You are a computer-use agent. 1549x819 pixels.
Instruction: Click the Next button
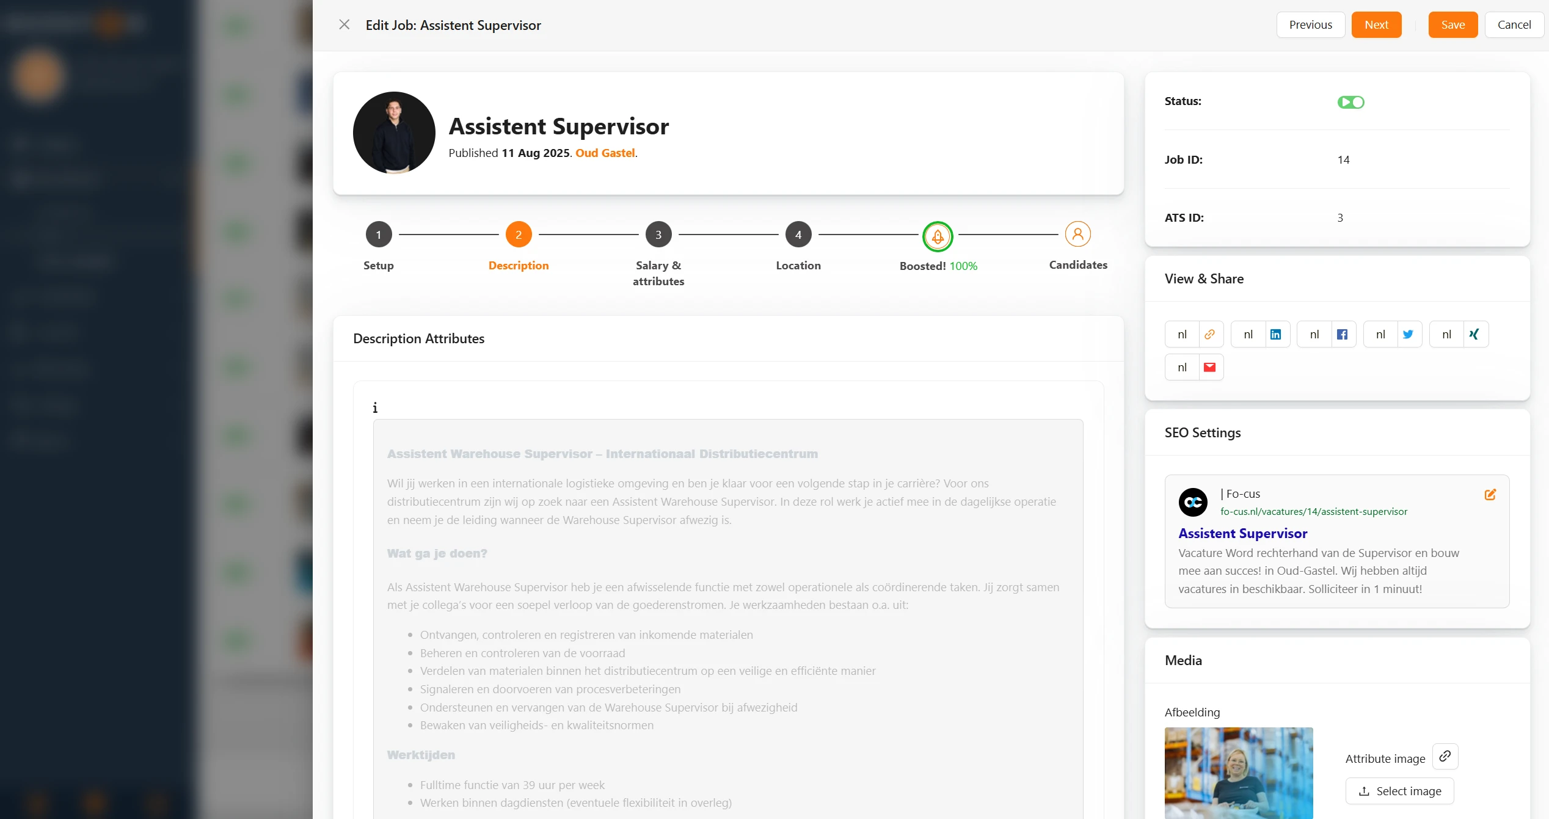click(x=1376, y=25)
